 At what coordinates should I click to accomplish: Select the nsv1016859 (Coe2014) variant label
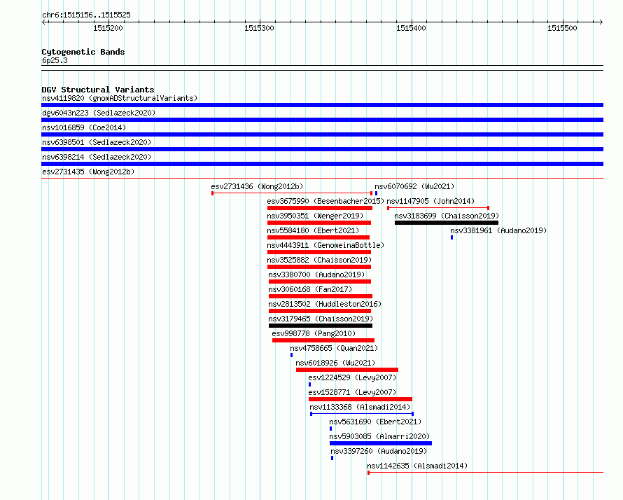84,127
